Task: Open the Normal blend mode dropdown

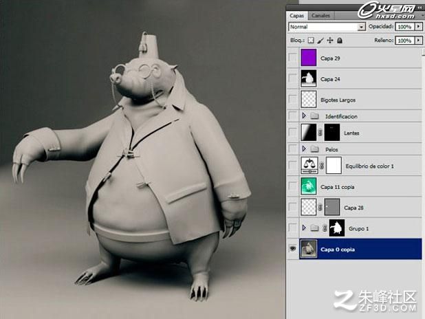Action: pos(327,27)
